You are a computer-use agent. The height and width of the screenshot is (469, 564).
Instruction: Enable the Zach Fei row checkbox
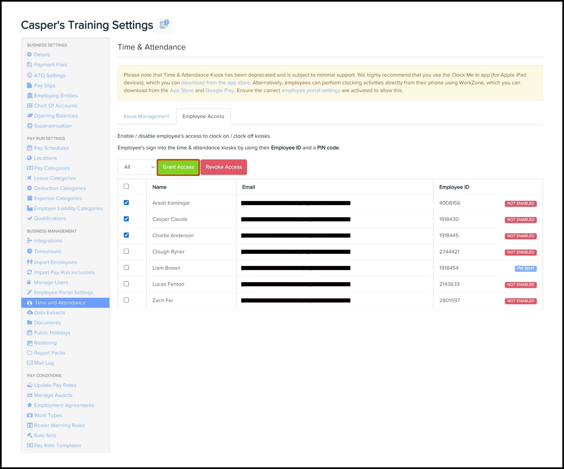(126, 300)
